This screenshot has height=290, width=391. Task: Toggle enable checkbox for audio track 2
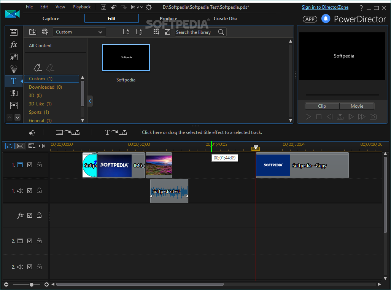tap(30, 267)
